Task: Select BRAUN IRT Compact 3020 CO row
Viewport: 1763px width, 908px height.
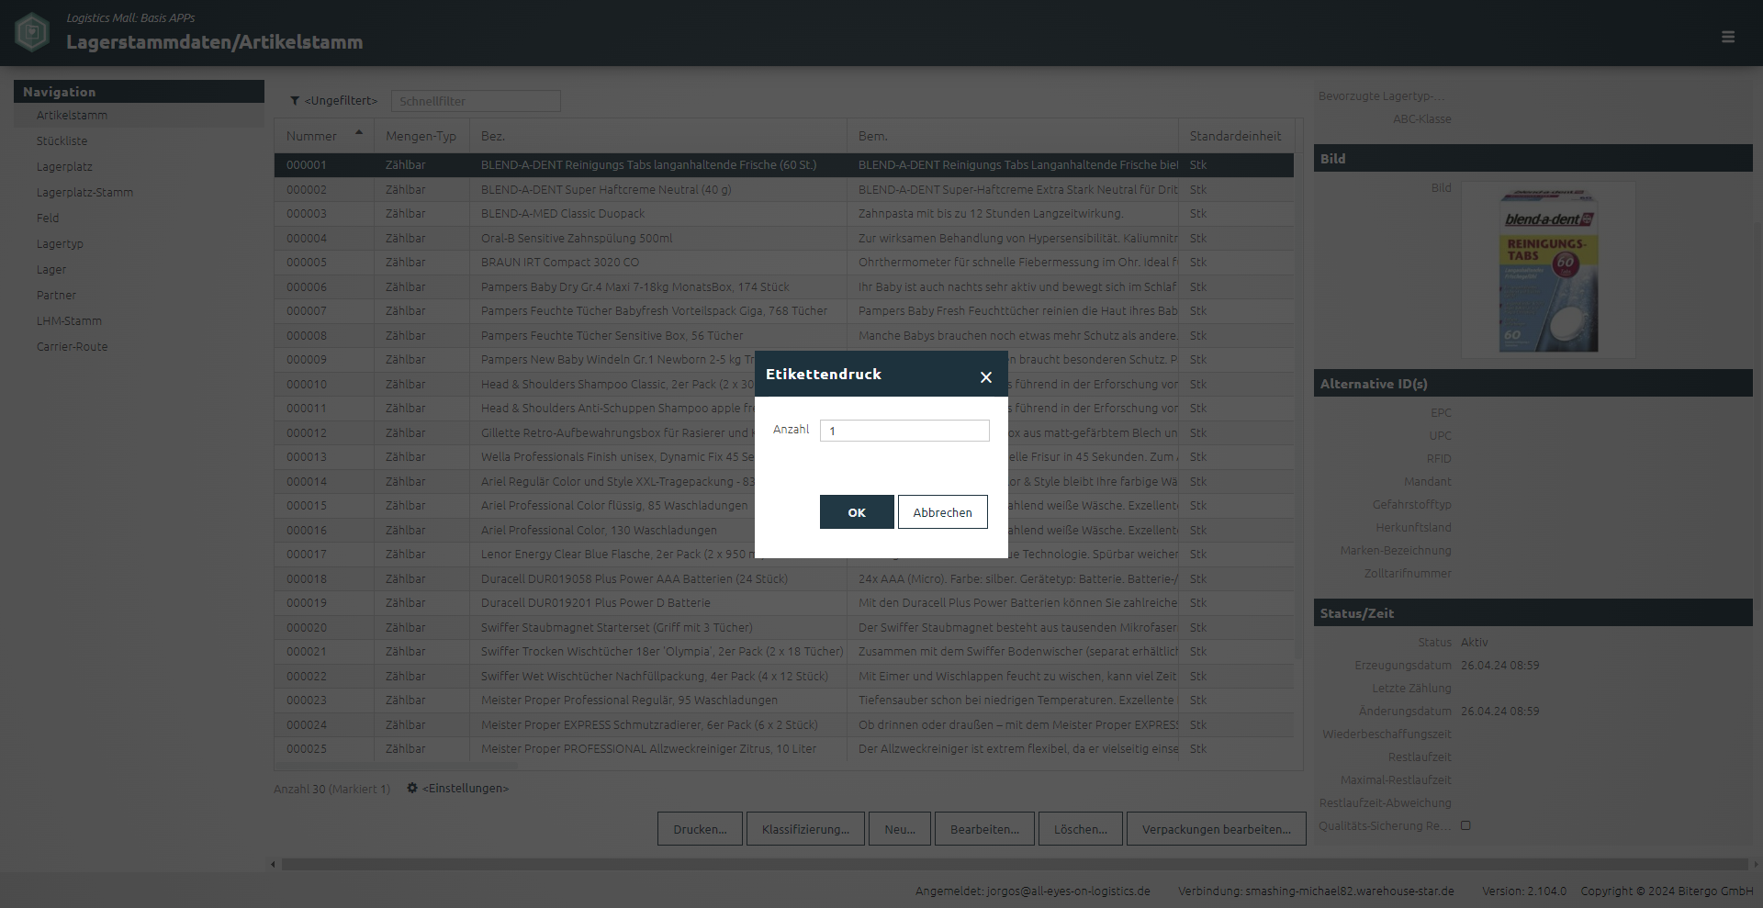Action: click(x=784, y=263)
